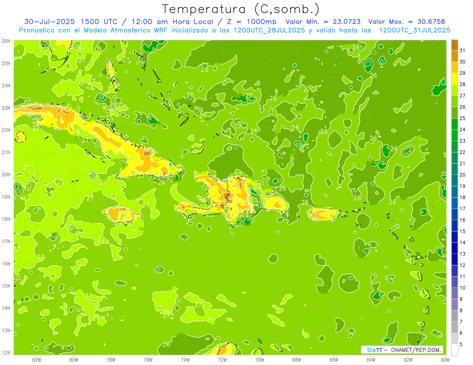Click the legend value label '11'
473x365 pixels.
tap(462, 276)
